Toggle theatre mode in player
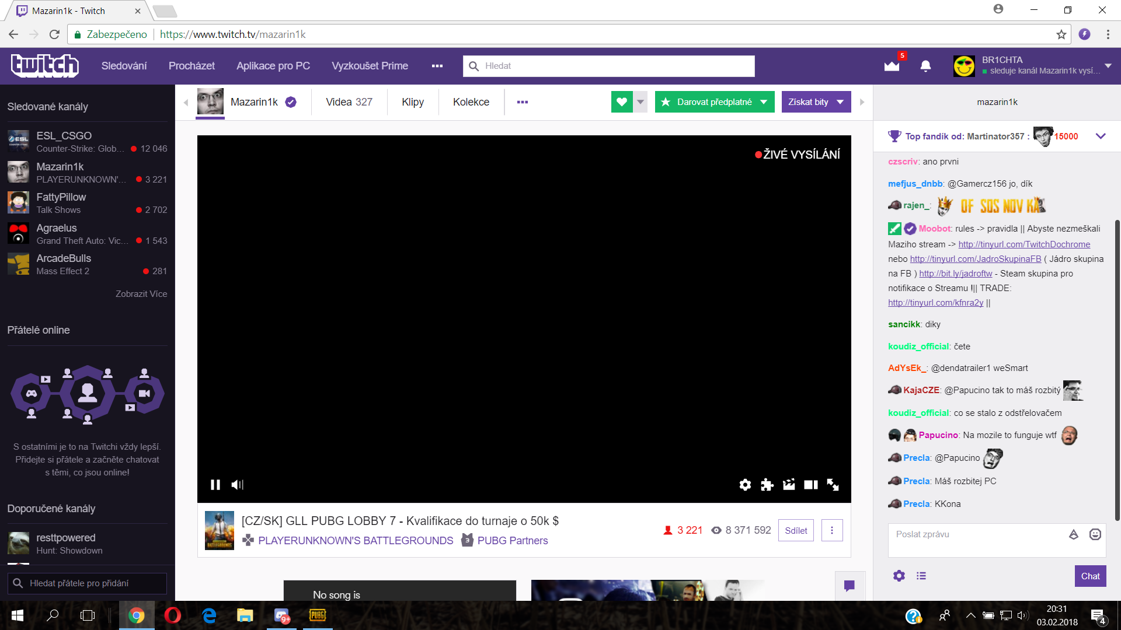 coord(811,485)
